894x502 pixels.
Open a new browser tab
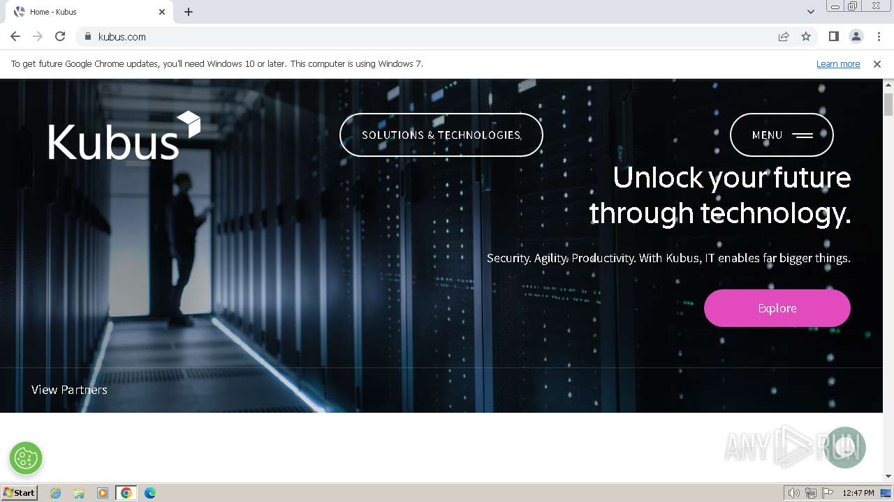click(x=189, y=12)
